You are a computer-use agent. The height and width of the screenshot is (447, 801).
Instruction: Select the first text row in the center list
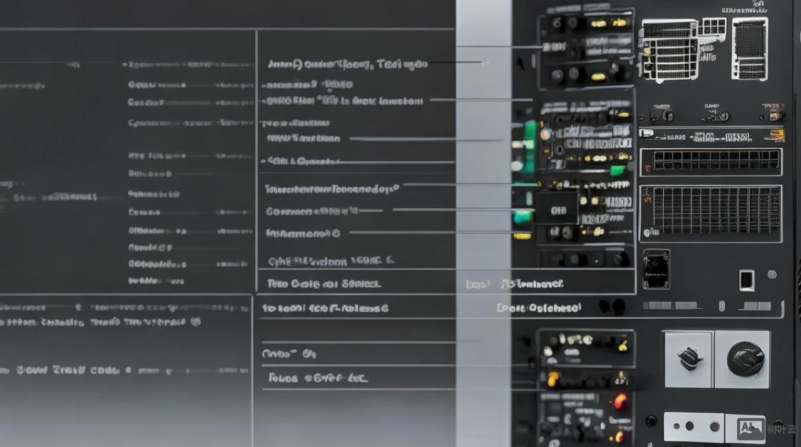(347, 64)
